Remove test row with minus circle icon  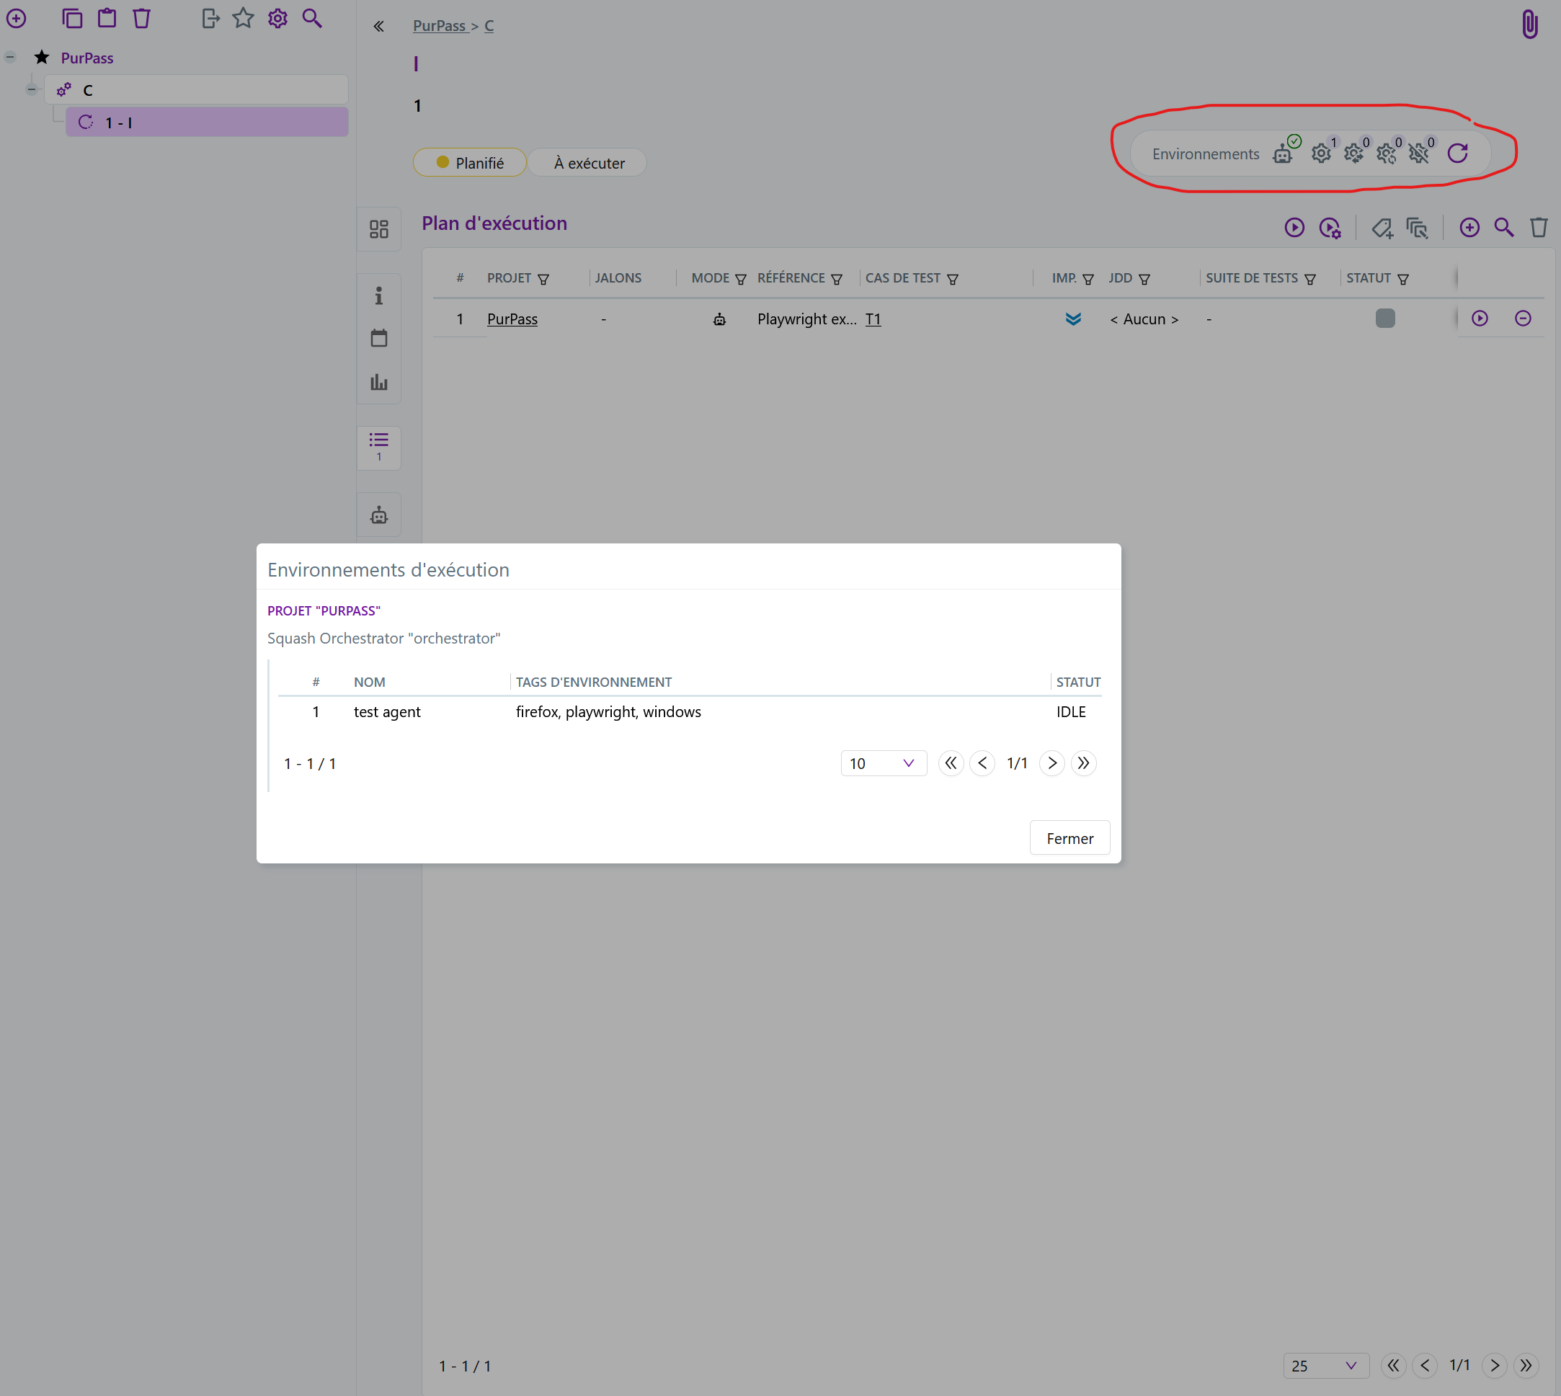(1523, 319)
